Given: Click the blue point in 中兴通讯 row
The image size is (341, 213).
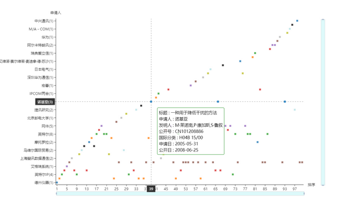Looking at the screenshot, I should click(x=297, y=21).
